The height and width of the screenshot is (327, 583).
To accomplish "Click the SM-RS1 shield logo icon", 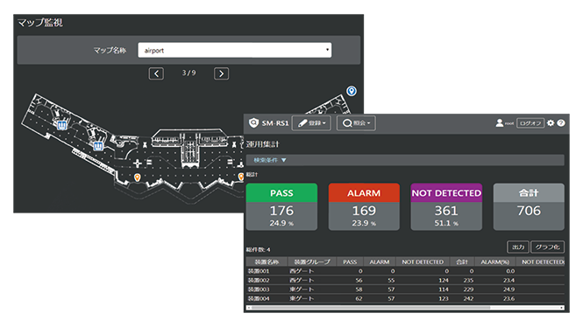I will click(253, 122).
